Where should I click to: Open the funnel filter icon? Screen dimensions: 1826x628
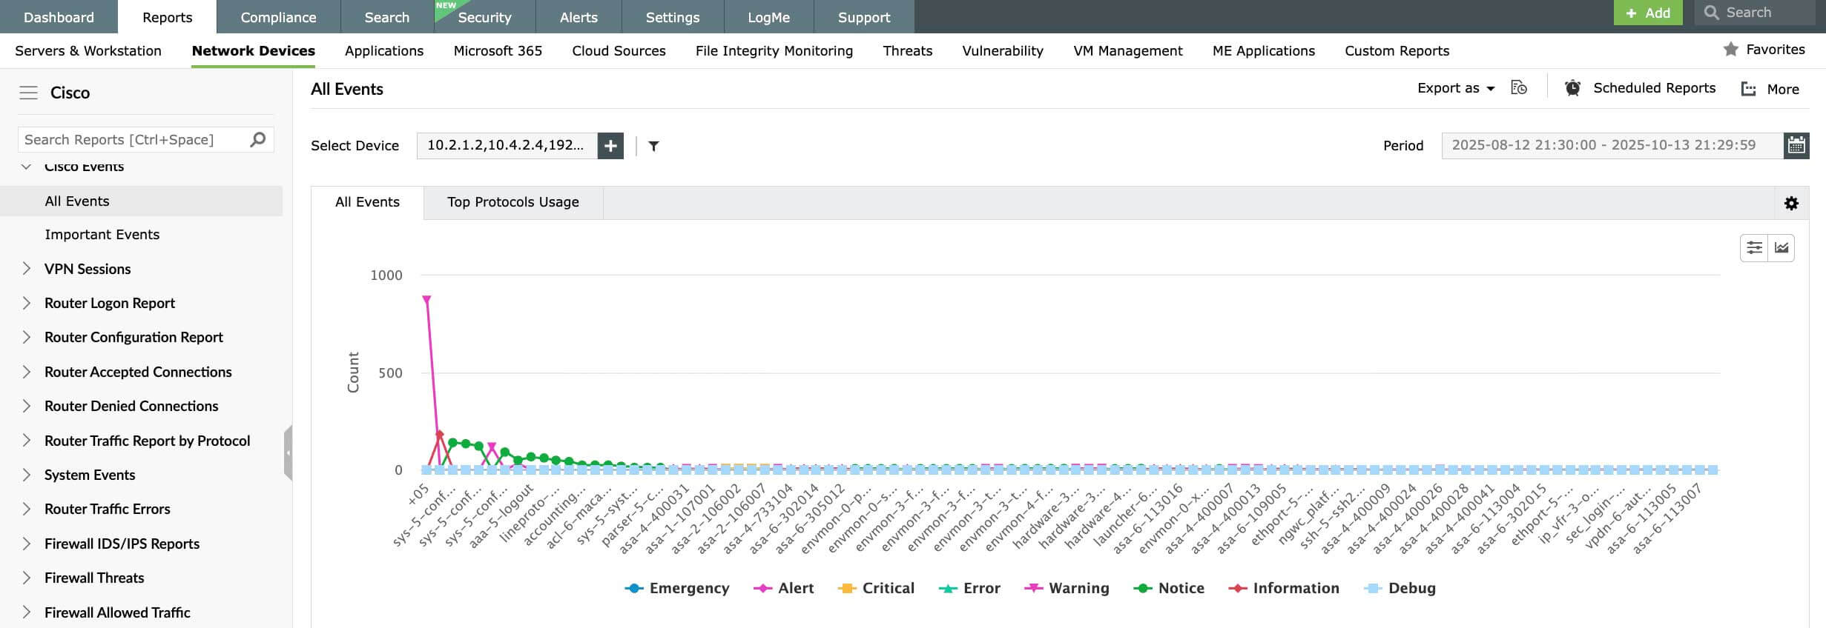click(653, 146)
